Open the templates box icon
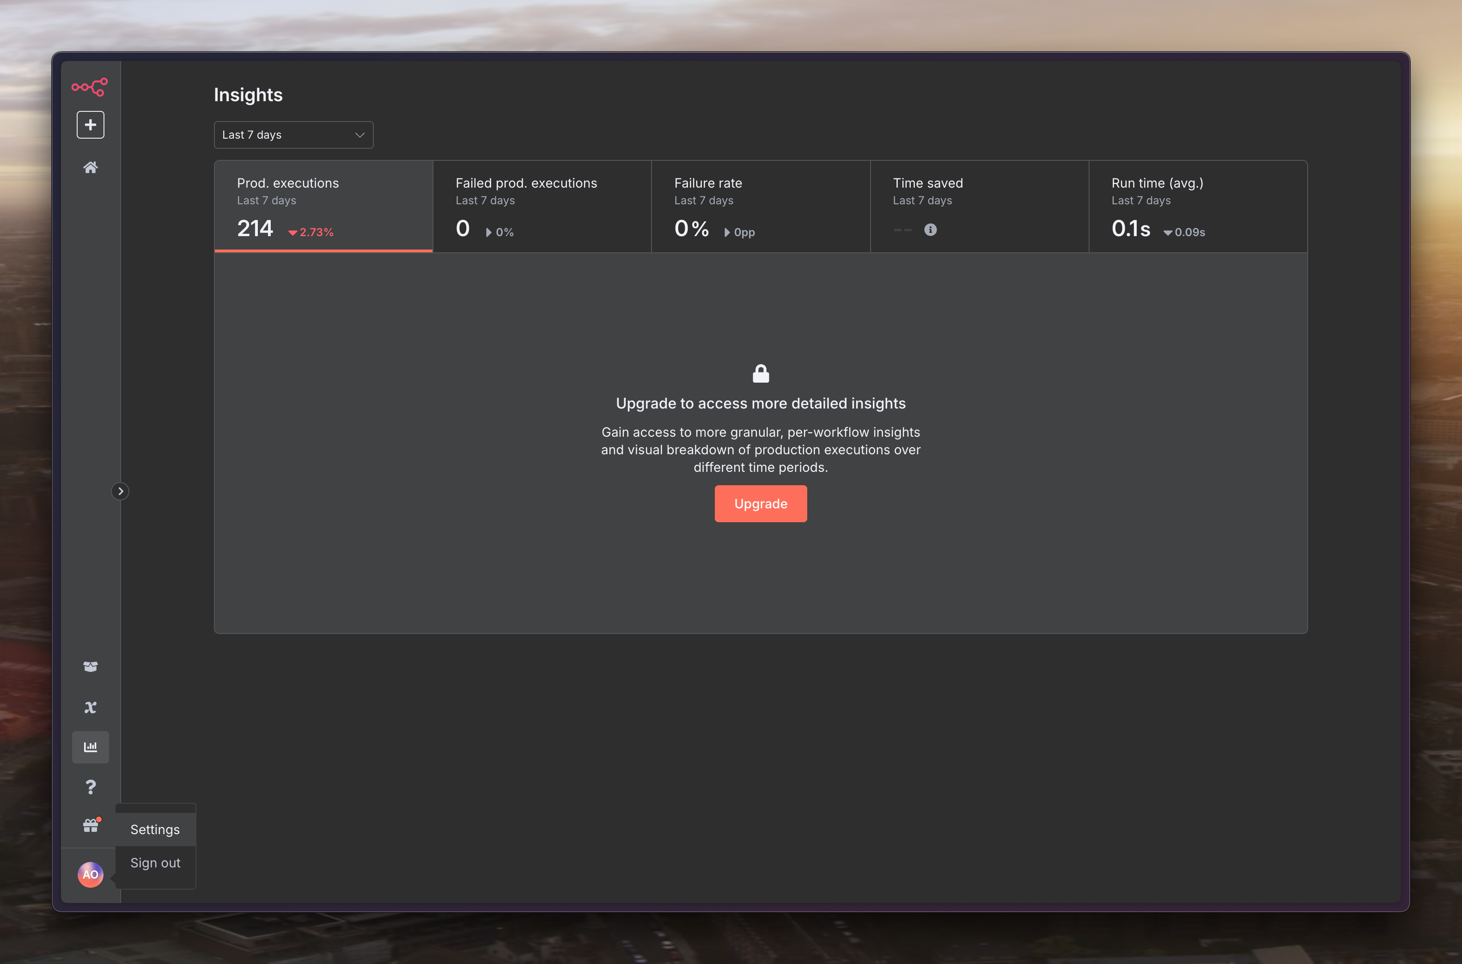Screen dimensions: 1462x964 (x=91, y=666)
